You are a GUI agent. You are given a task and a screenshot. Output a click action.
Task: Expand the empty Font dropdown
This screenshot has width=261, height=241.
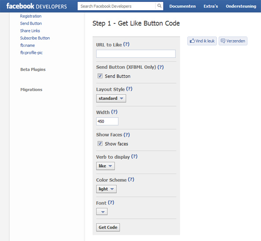pos(102,212)
